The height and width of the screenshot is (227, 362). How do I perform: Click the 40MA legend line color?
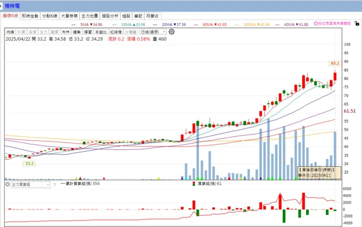pyautogui.click(x=277, y=25)
